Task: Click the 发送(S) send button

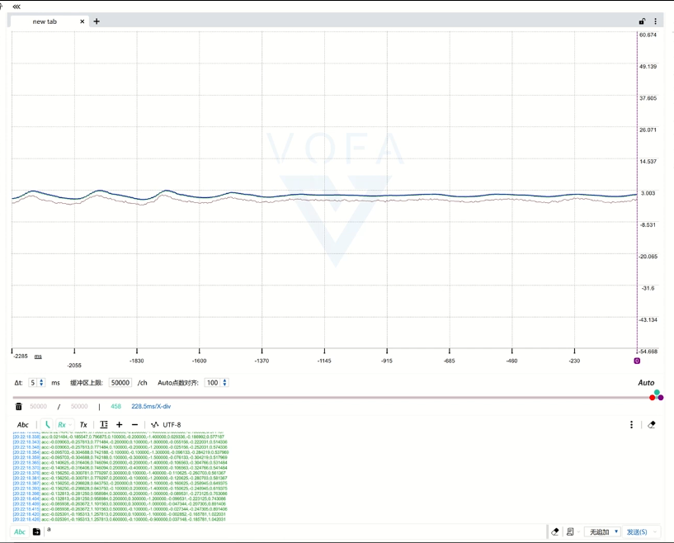Action: [637, 531]
